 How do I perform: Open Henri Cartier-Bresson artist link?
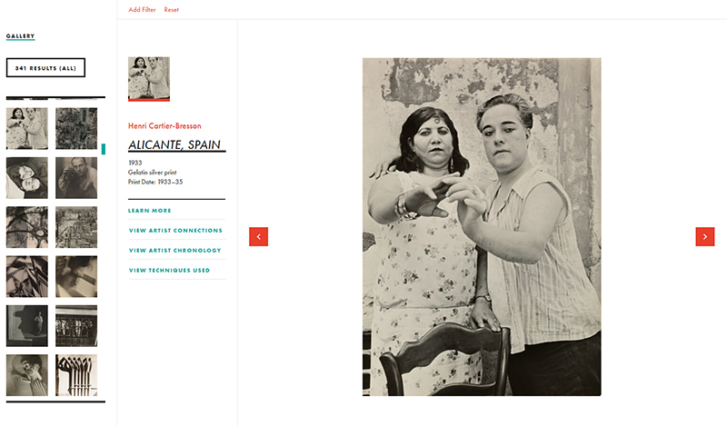(164, 125)
